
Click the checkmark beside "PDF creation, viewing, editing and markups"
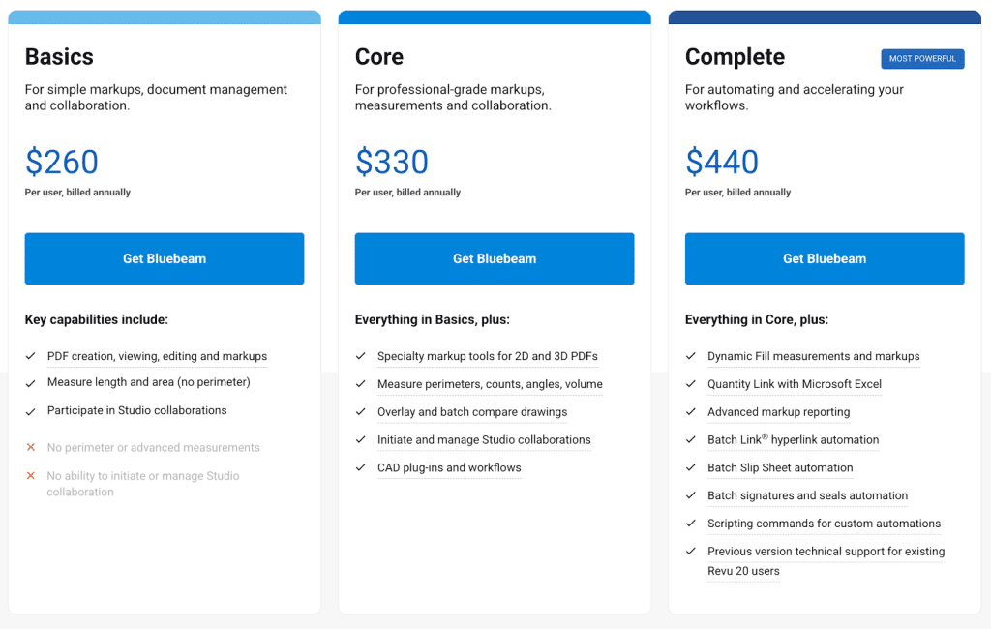[30, 356]
